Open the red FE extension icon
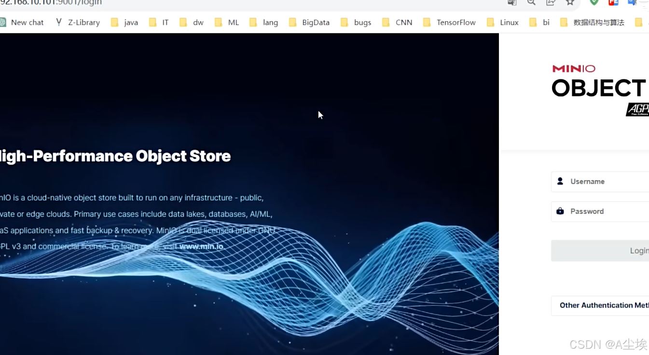 (x=613, y=2)
